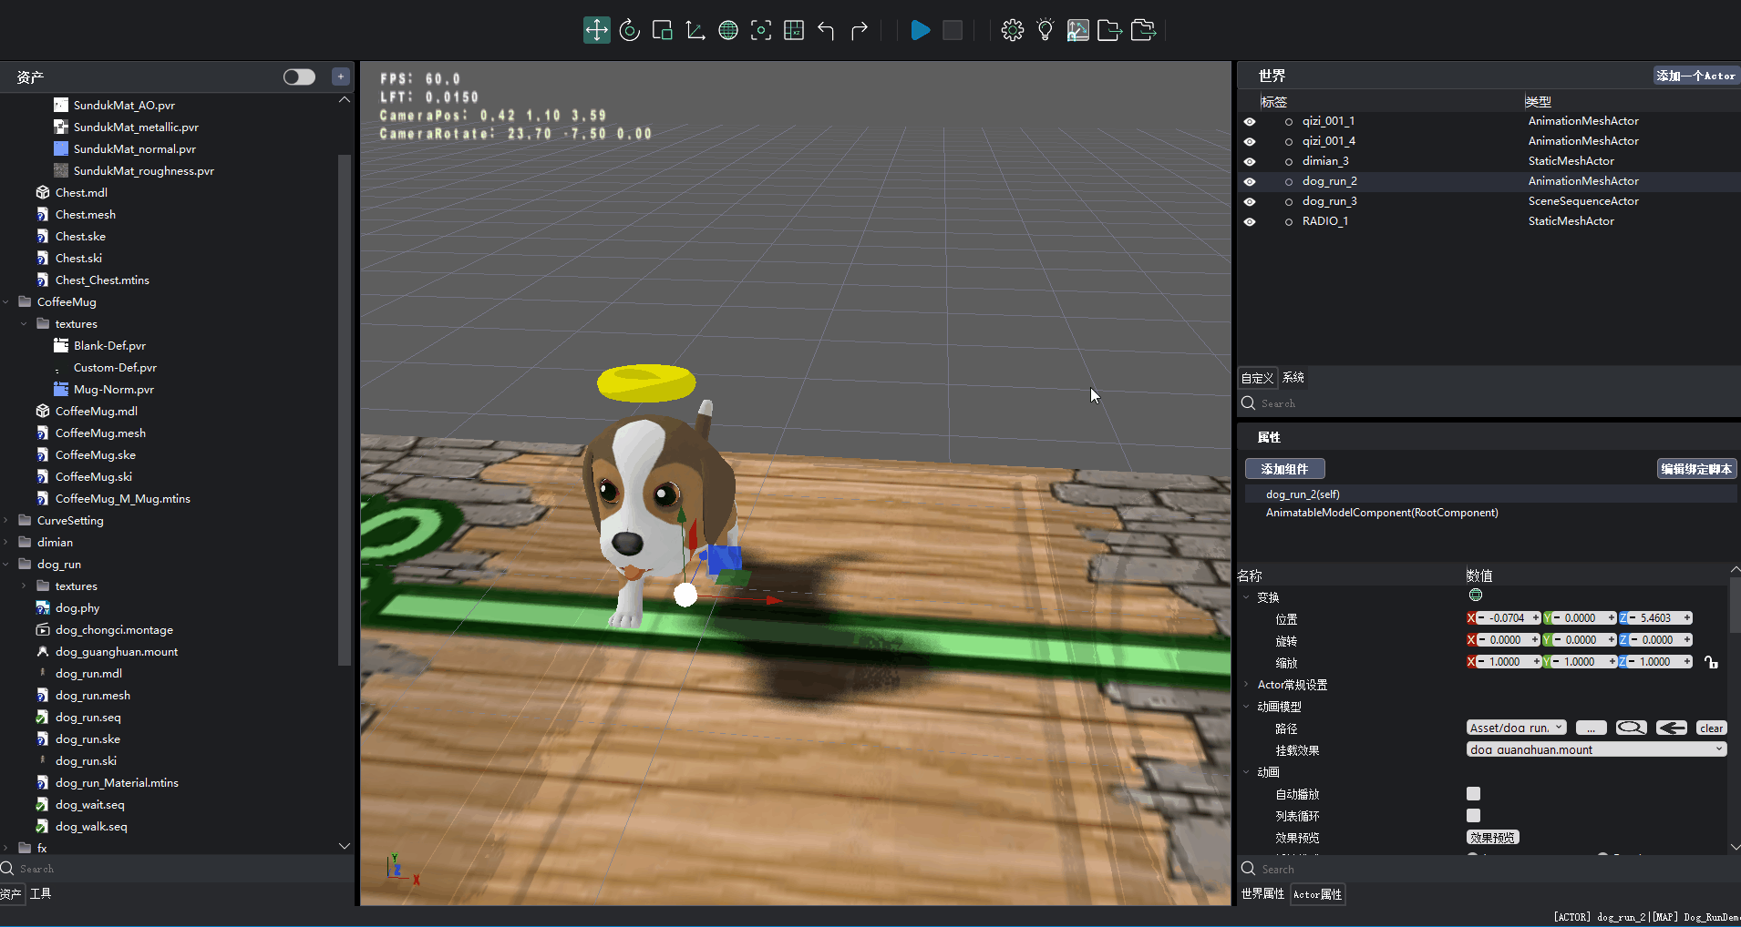Toggle the scale lock icon
Viewport: 1741px width, 927px height.
tap(1711, 662)
